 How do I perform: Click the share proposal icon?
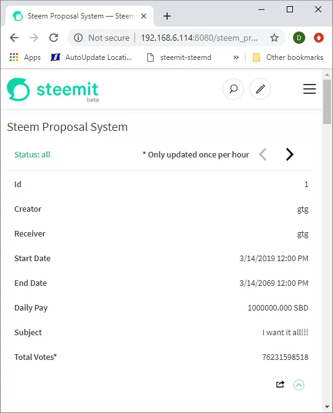coord(280,384)
